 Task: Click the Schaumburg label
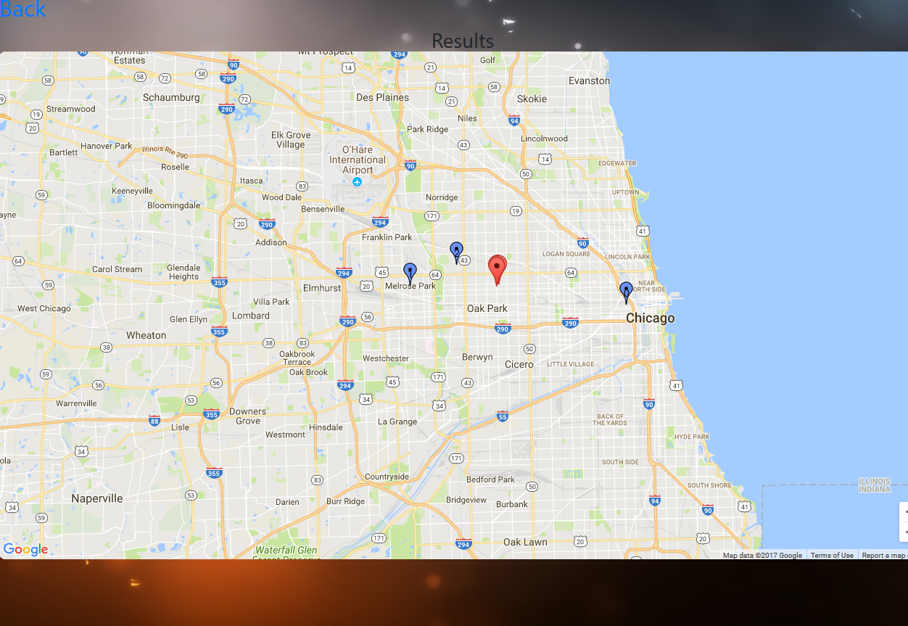(171, 97)
